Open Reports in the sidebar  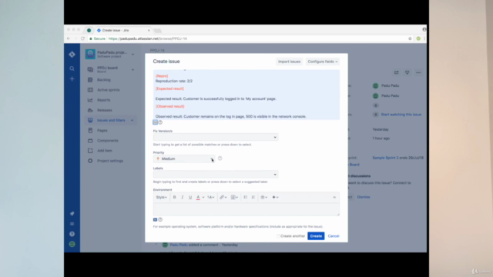(x=103, y=100)
